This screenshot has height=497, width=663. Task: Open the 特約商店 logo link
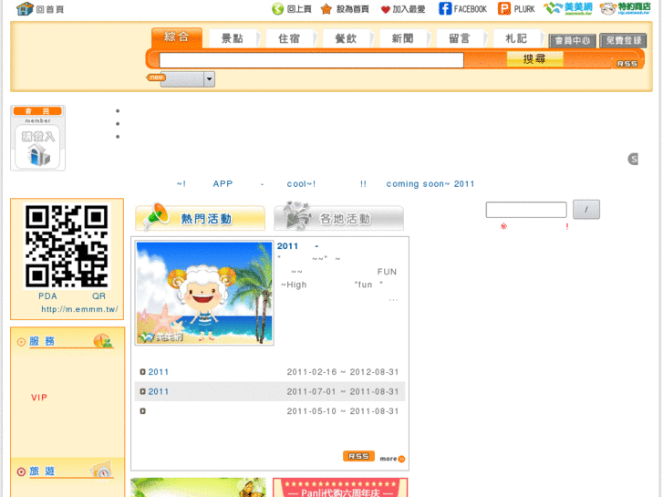[625, 8]
